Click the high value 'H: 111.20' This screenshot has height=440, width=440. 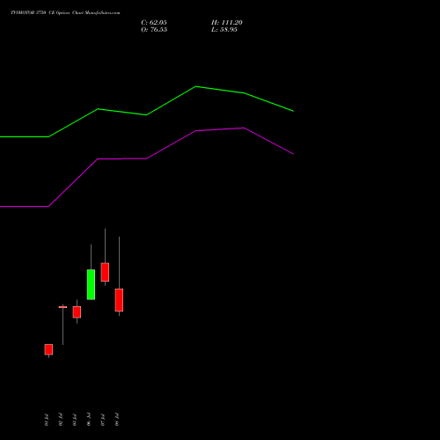point(227,23)
